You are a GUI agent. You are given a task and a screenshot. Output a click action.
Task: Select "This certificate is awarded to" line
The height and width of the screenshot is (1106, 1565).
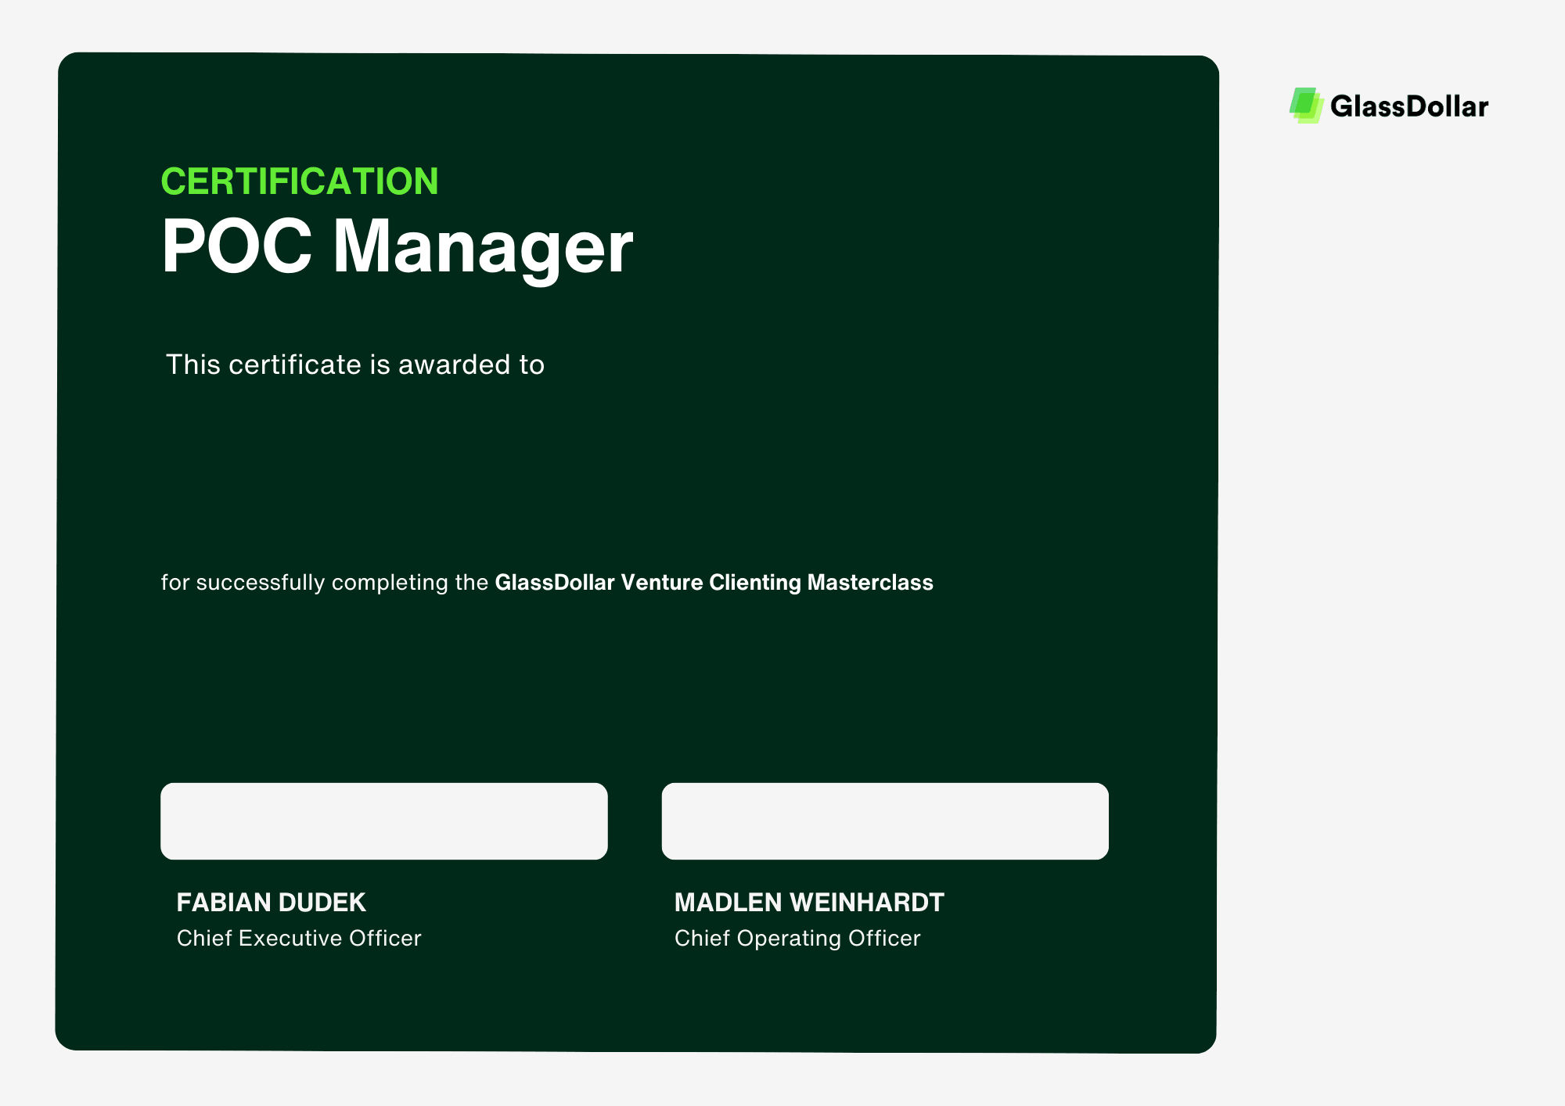coord(355,364)
